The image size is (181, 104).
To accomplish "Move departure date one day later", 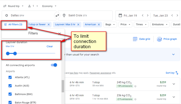I will pos(148,15).
